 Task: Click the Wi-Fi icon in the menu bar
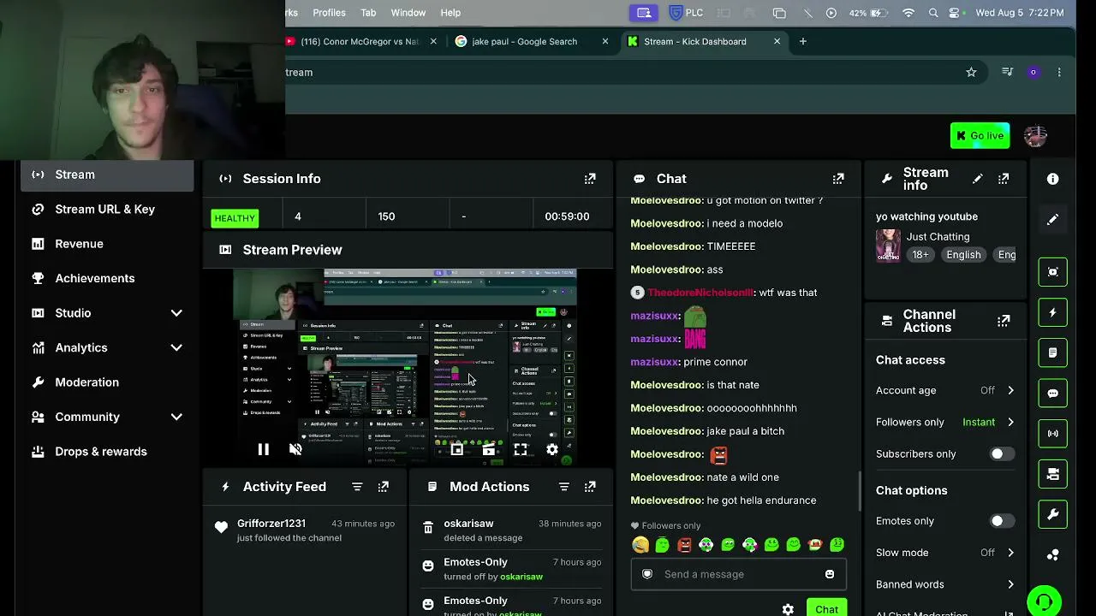[908, 13]
